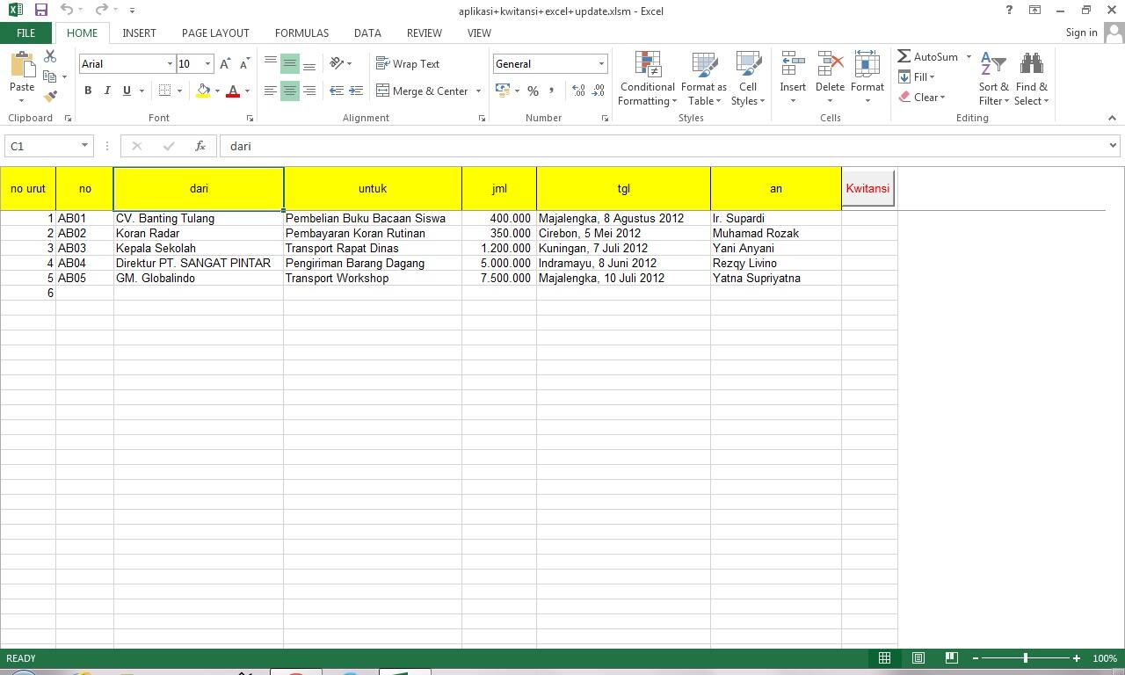Click the Format Painter icon
Screen dimensions: 1125x675
[50, 93]
